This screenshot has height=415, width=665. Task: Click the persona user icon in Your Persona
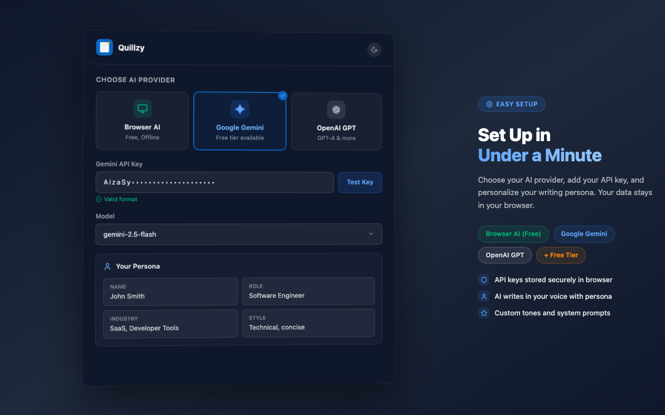108,266
